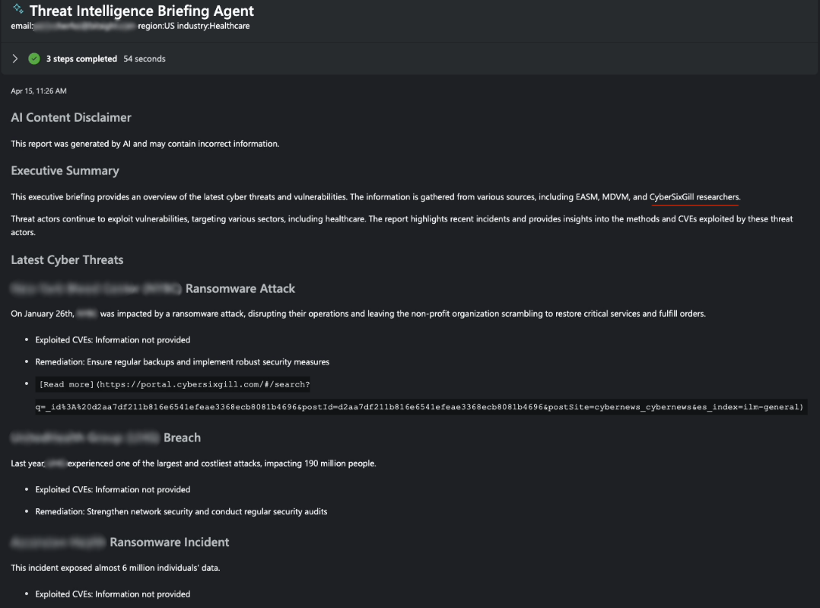820x608 pixels.
Task: Click the Ransomware Incident heading
Action: (169, 542)
